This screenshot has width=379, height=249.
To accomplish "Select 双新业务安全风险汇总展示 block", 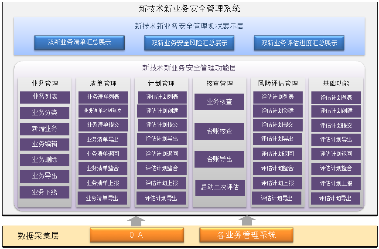I will [x=189, y=43].
